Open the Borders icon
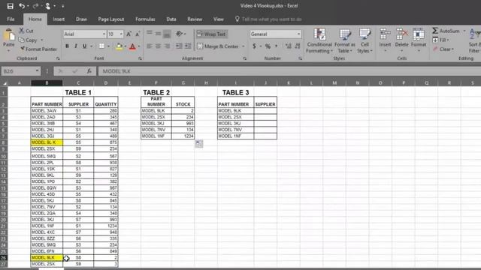Viewport: 481px width, 270px height. (101, 46)
